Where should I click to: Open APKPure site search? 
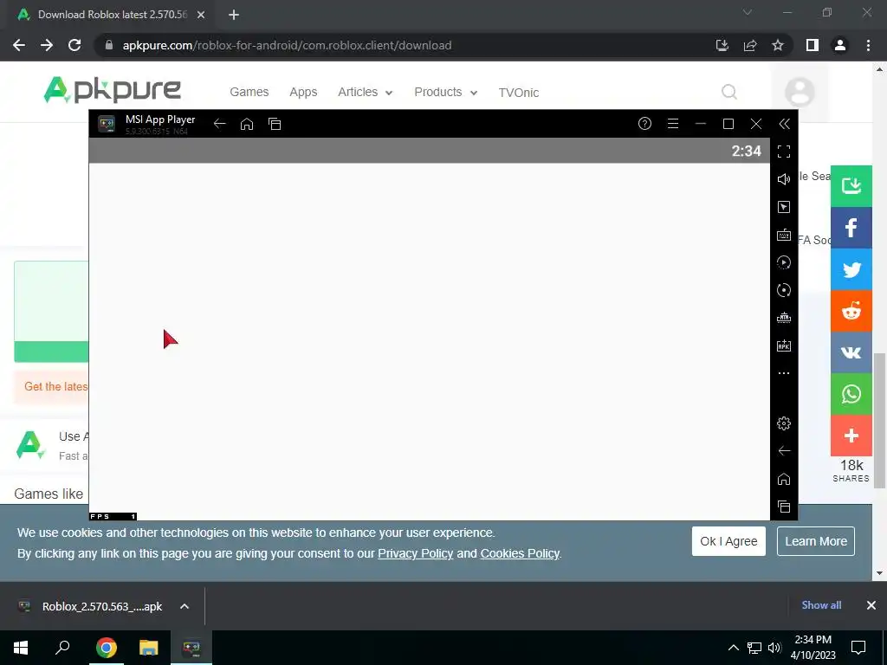click(729, 92)
